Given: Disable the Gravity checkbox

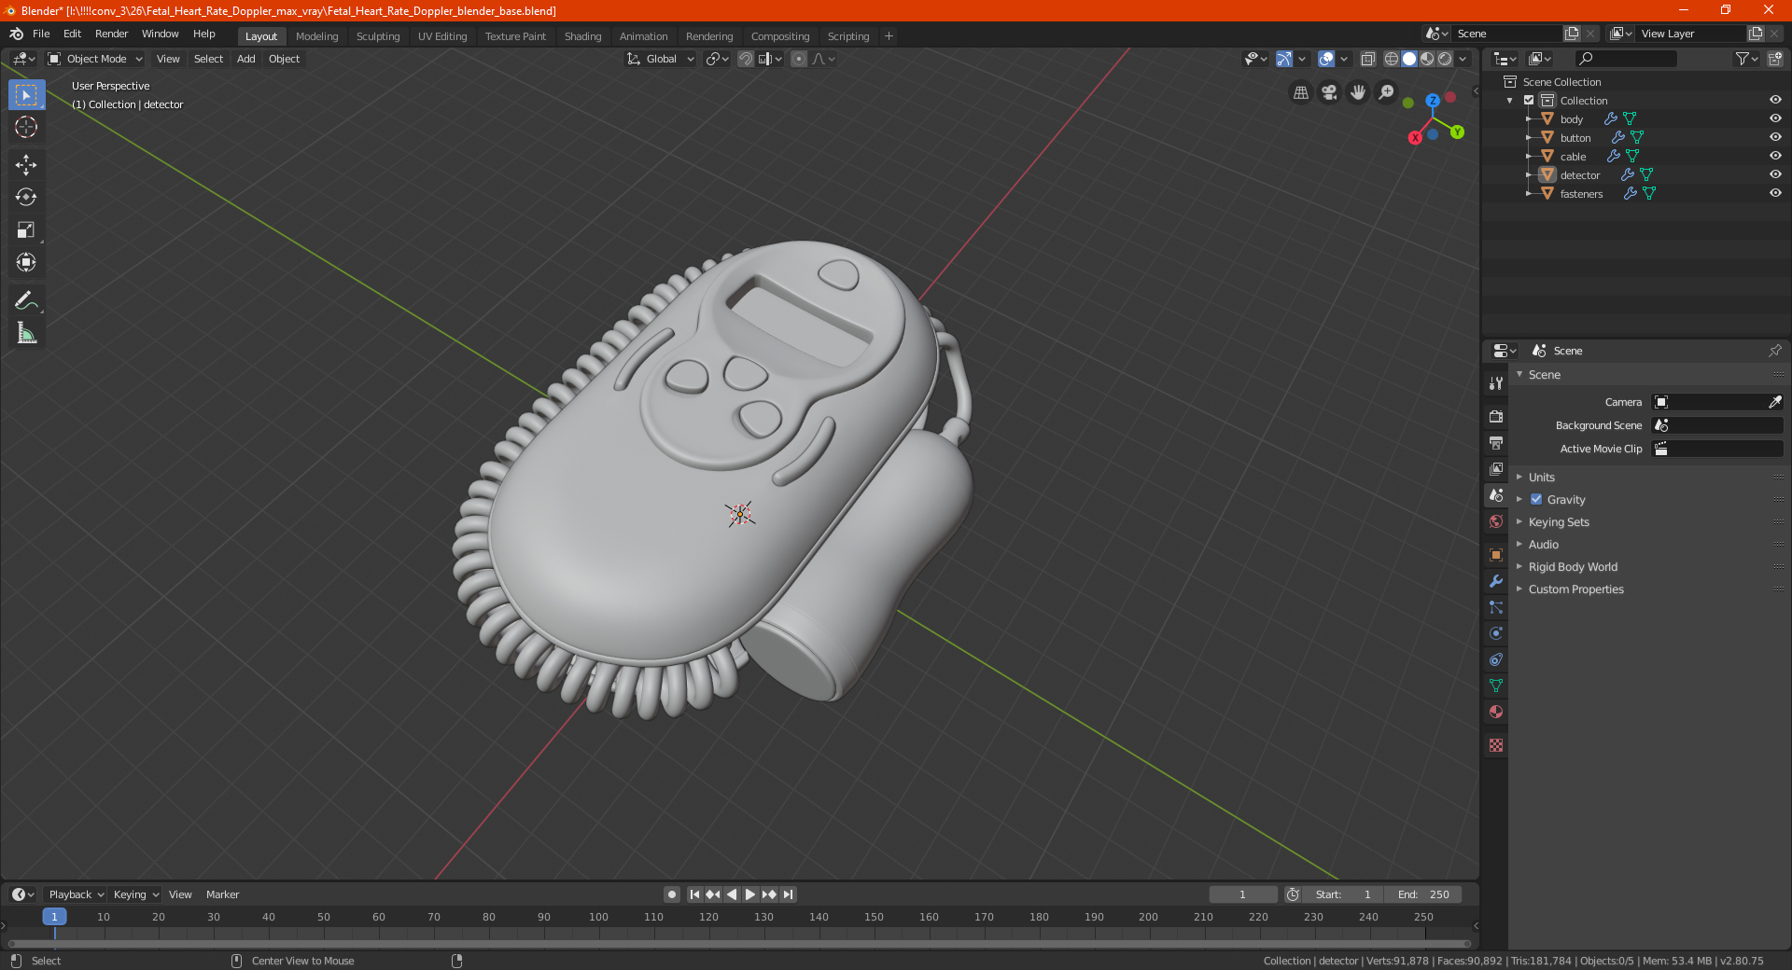Looking at the screenshot, I should (1536, 499).
